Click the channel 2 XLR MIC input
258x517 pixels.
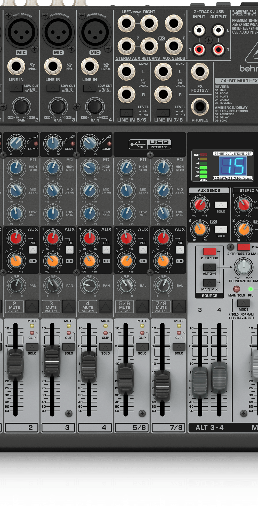(x=21, y=32)
